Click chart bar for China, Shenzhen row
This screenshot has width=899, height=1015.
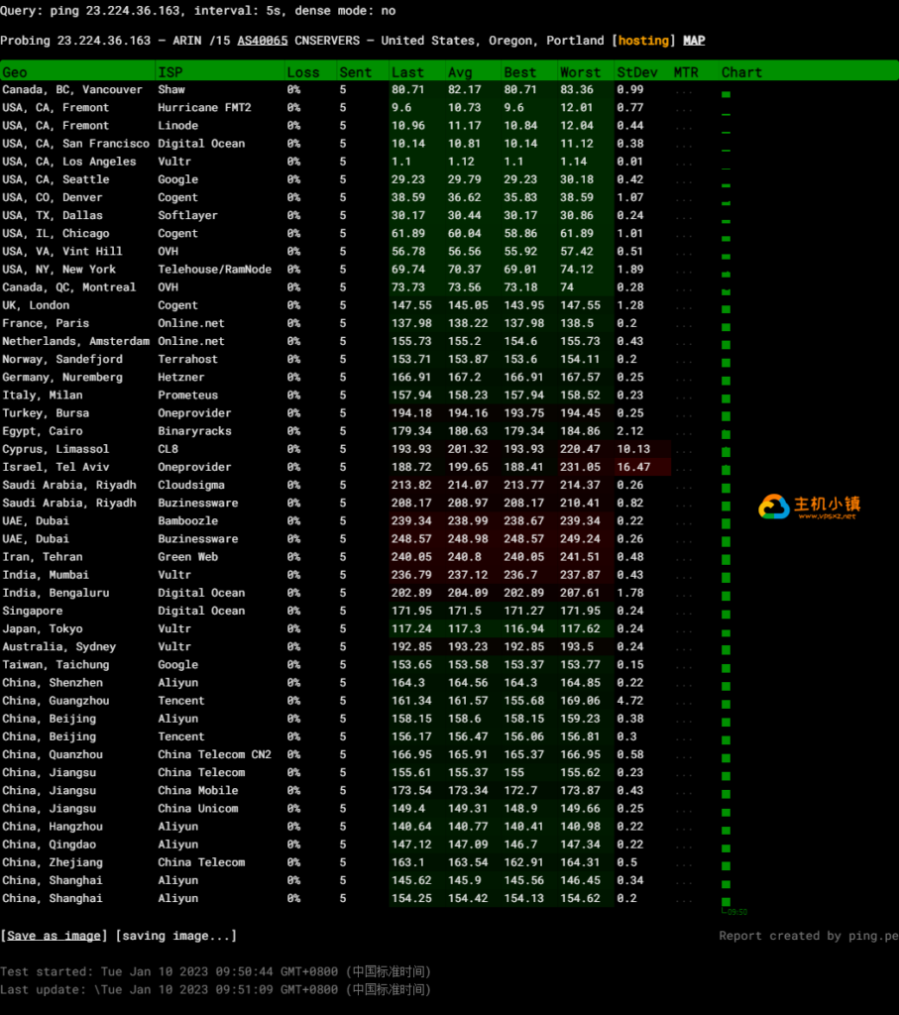pos(726,684)
